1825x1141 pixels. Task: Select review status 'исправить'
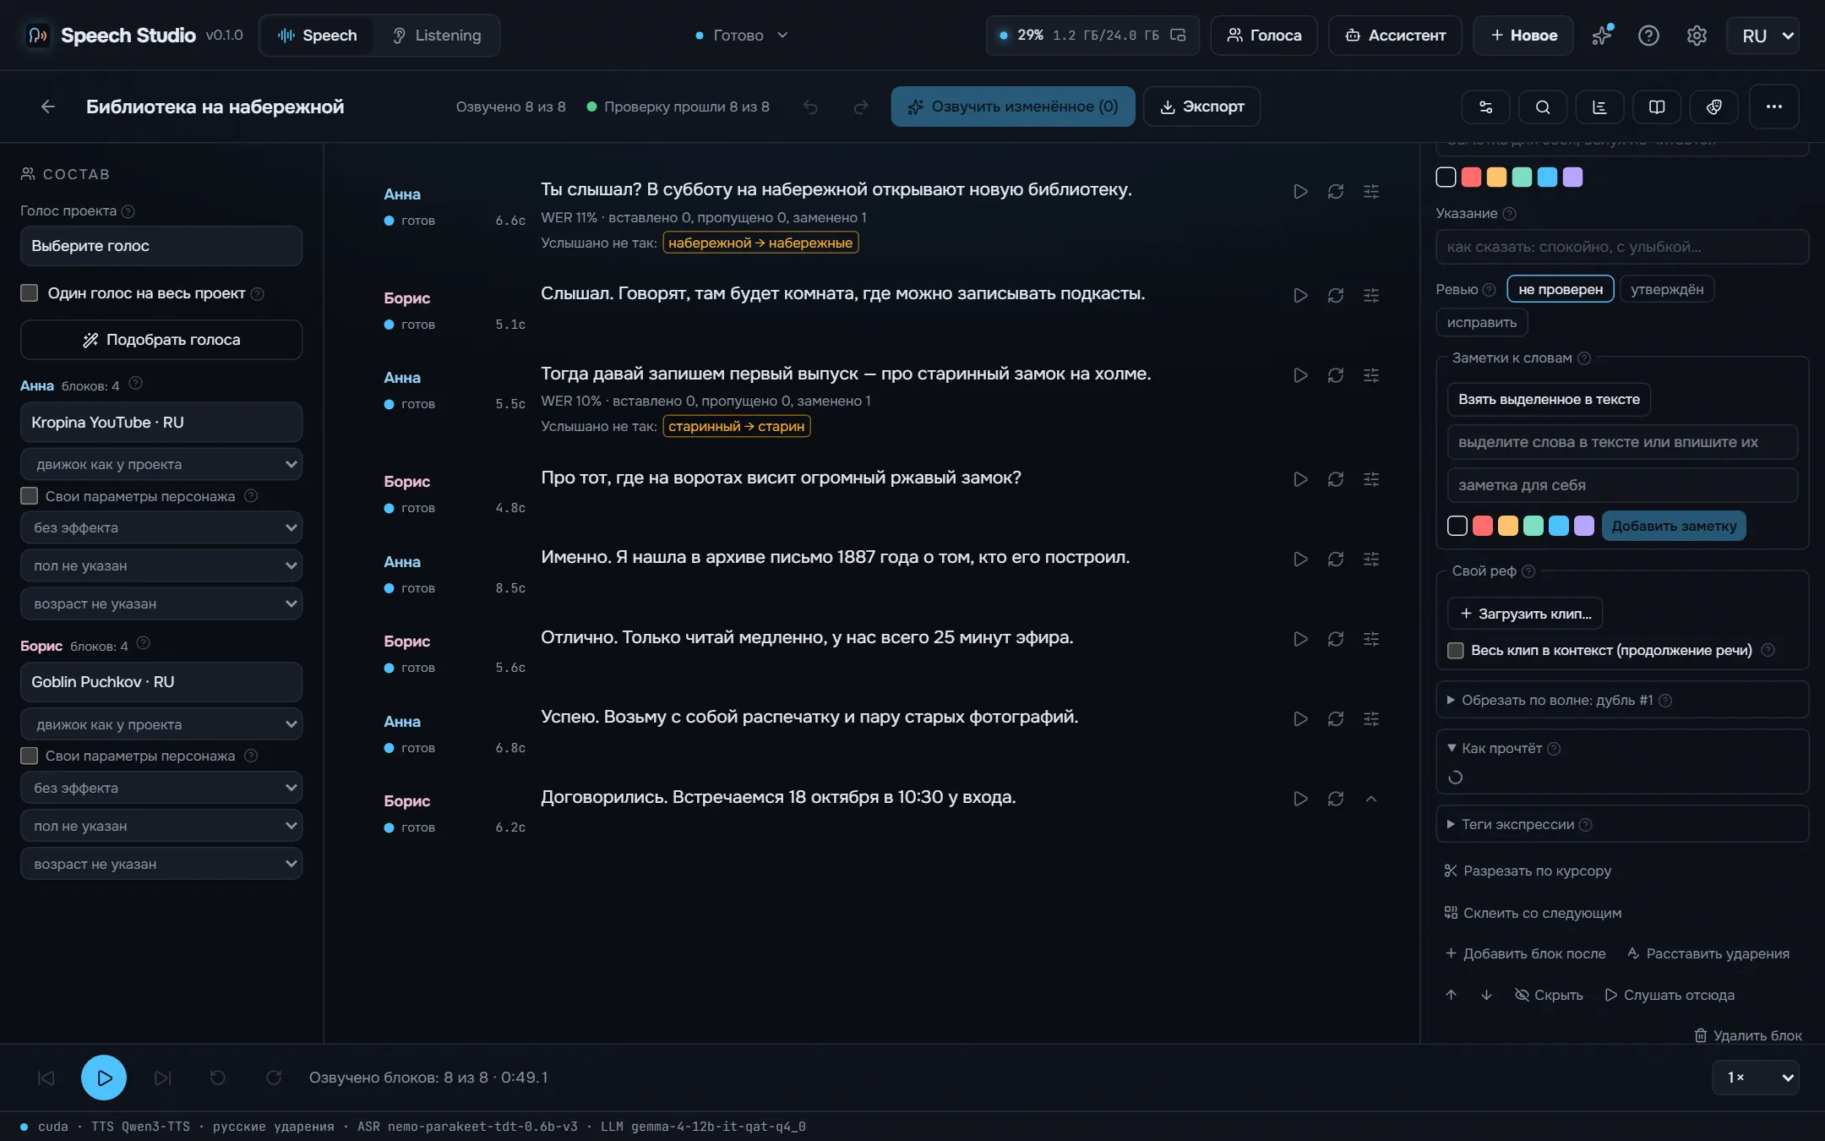(x=1482, y=322)
